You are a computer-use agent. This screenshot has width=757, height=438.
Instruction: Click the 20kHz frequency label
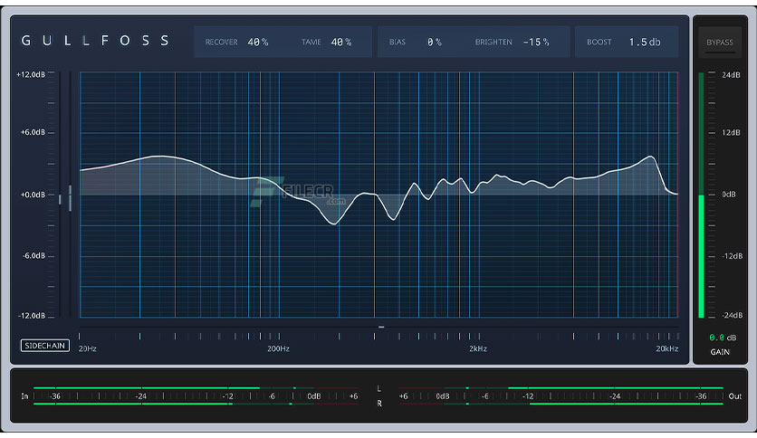click(x=666, y=348)
